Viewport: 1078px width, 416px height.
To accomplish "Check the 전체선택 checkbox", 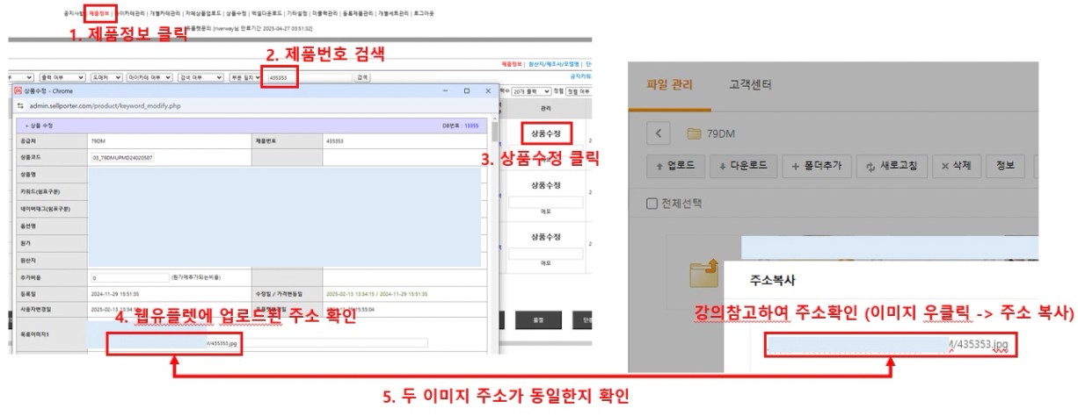I will (652, 204).
